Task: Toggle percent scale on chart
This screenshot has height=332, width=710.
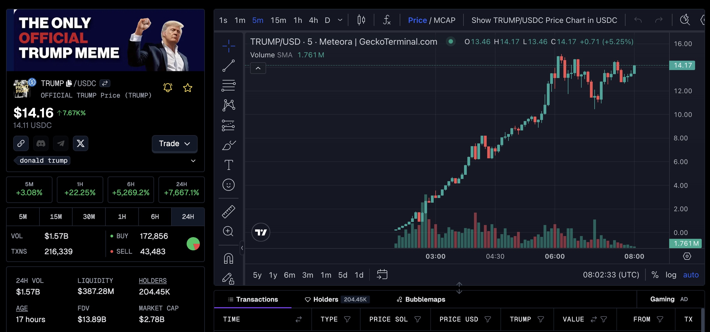Action: [x=655, y=275]
